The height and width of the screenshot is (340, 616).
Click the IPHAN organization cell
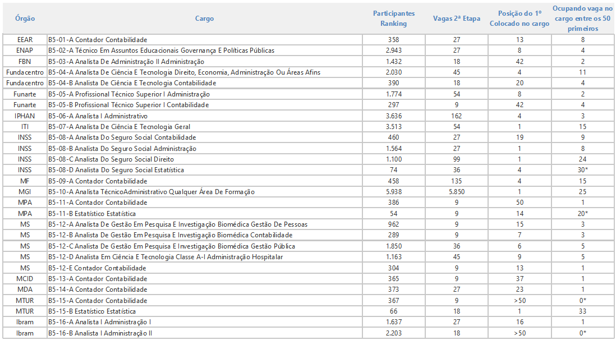coord(25,116)
